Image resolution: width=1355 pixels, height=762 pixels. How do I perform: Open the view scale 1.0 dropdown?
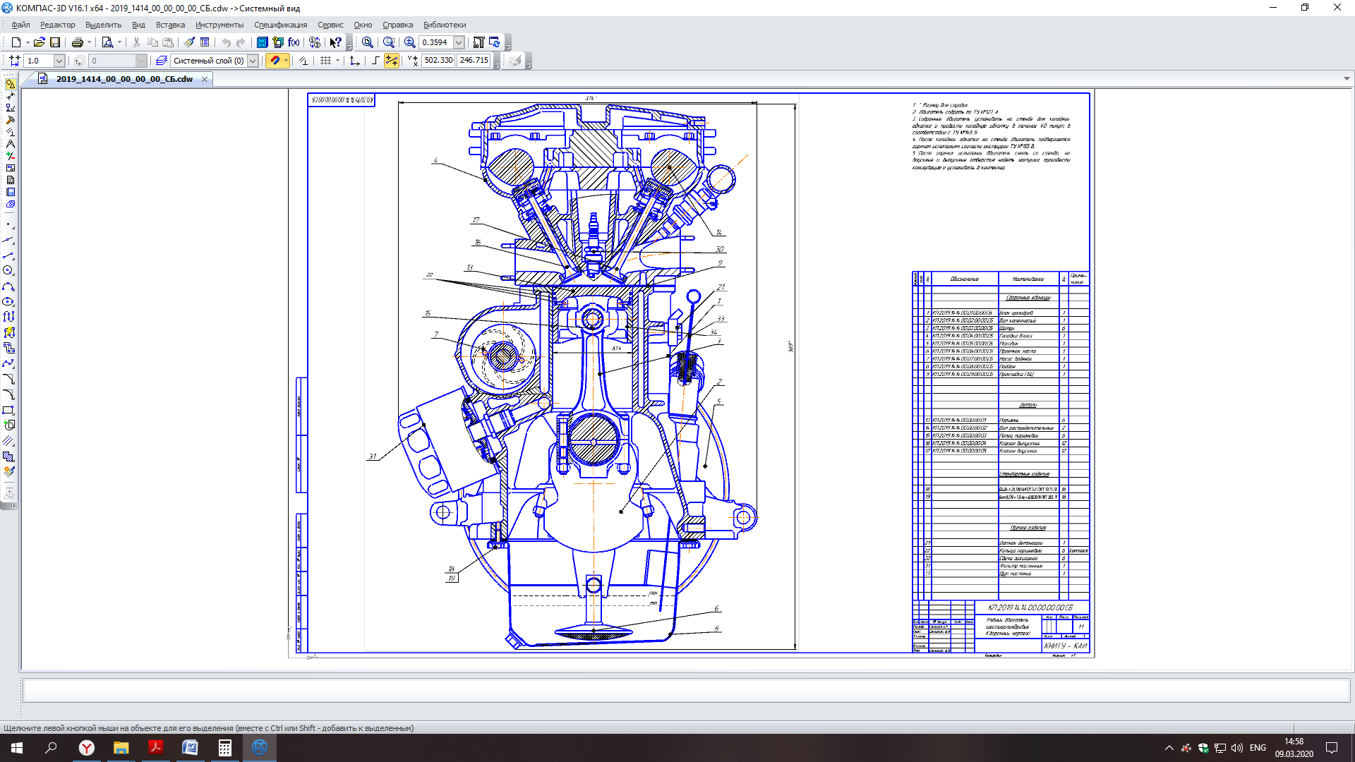(59, 61)
